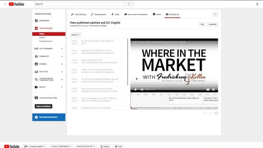
Task: Switch to End screen & Annotations tab
Action: [x=136, y=14]
